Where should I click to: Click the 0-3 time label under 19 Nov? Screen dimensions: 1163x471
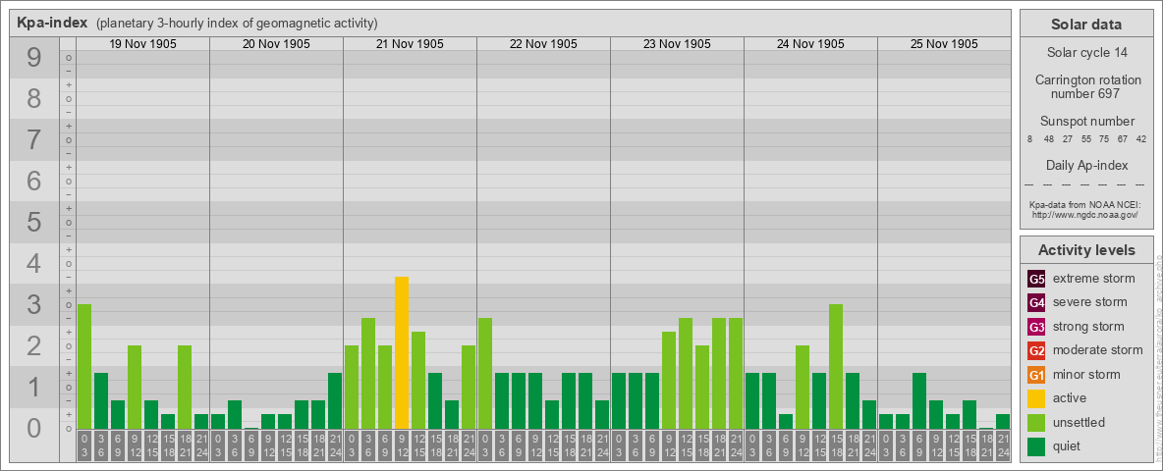83,446
